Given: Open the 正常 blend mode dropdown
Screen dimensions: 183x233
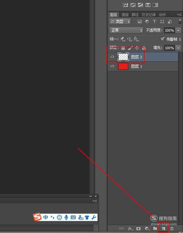Looking at the screenshot, I should pyautogui.click(x=126, y=30).
